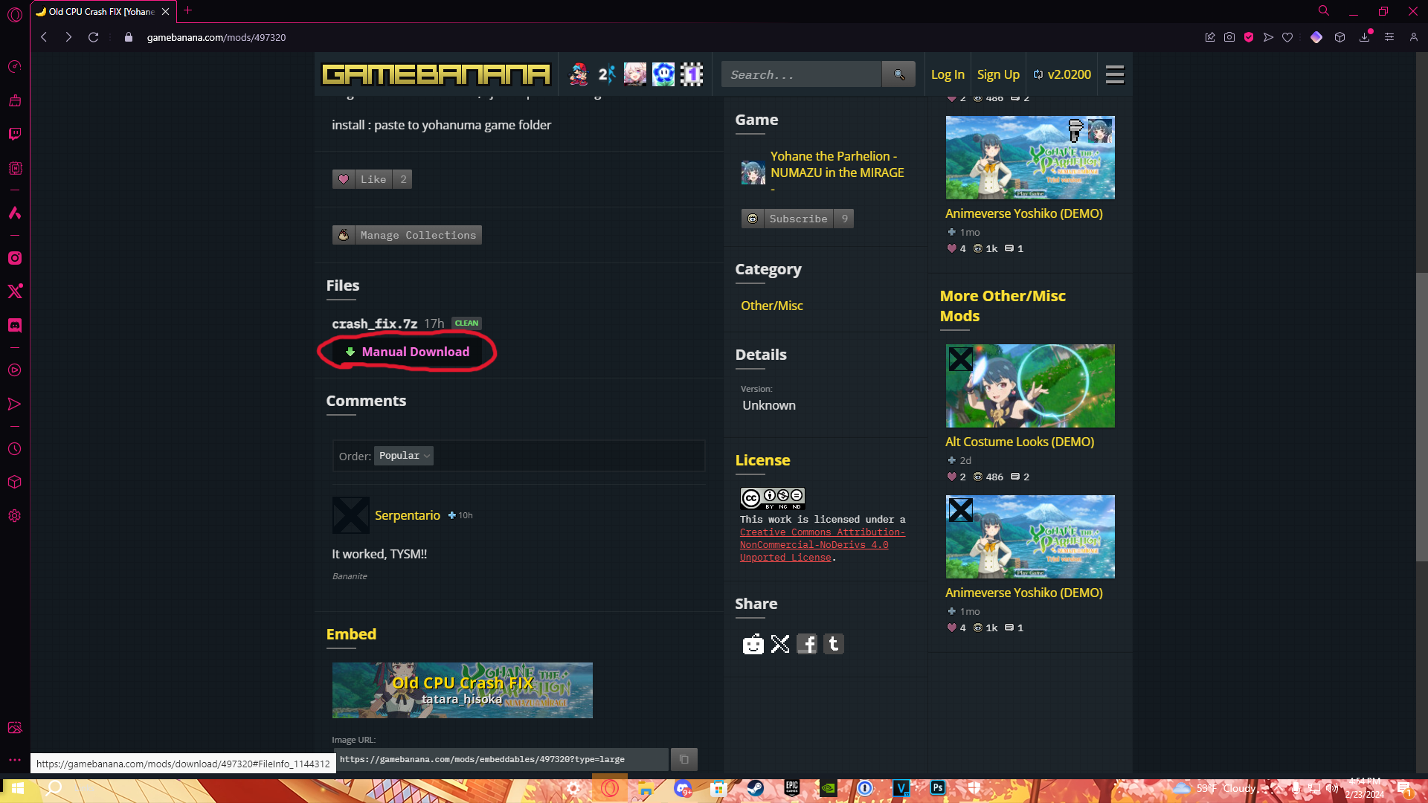Select the Old CPU Crash FIX tab

pyautogui.click(x=100, y=11)
